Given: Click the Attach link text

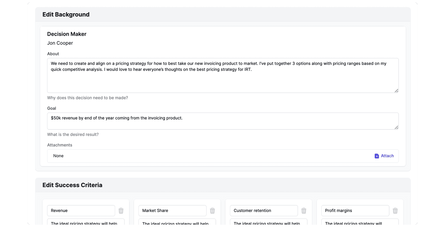Looking at the screenshot, I should tap(387, 156).
